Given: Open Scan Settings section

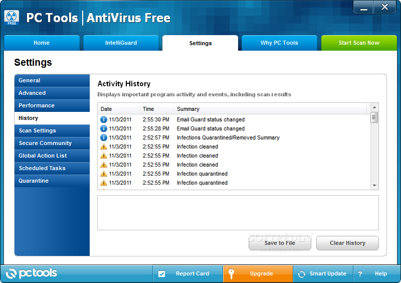Looking at the screenshot, I should pos(52,130).
